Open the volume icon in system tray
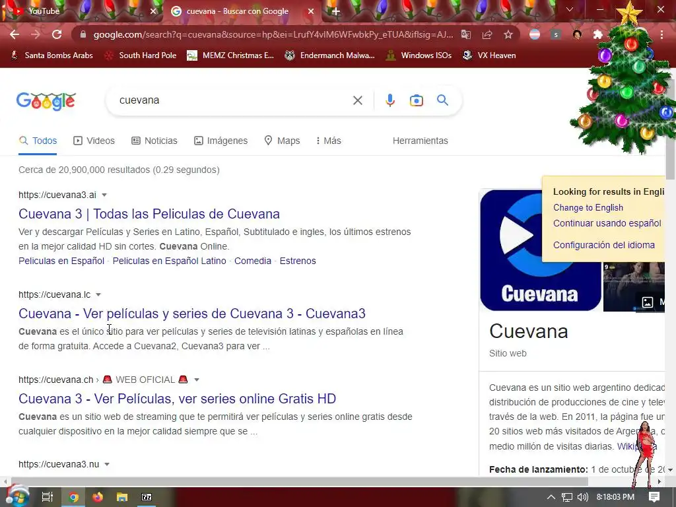 click(x=582, y=497)
